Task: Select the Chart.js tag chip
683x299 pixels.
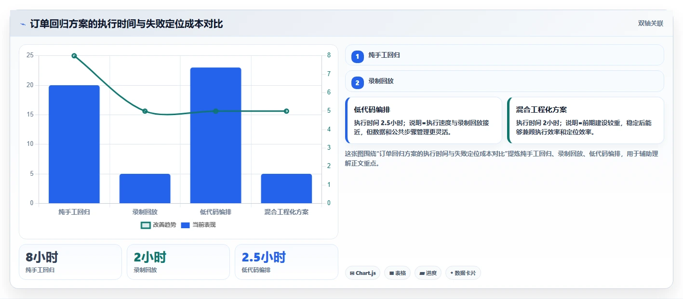Action: [x=362, y=273]
